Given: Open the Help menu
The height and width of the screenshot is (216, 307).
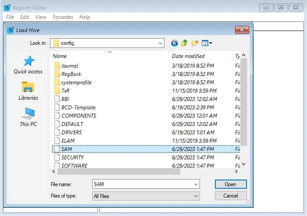Looking at the screenshot, I should [x=85, y=17].
